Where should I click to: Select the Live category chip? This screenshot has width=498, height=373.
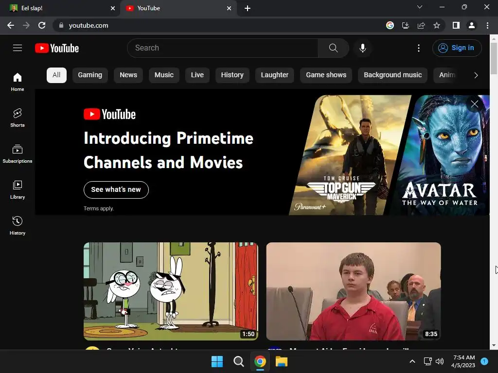point(197,75)
